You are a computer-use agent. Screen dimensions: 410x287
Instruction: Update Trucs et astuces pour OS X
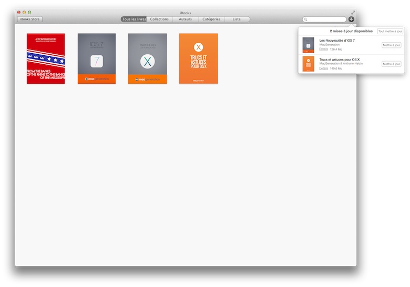(392, 64)
